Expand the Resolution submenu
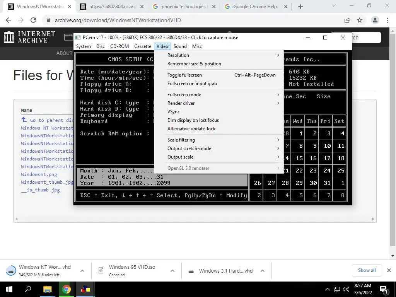This screenshot has height=297, width=396. click(x=219, y=55)
